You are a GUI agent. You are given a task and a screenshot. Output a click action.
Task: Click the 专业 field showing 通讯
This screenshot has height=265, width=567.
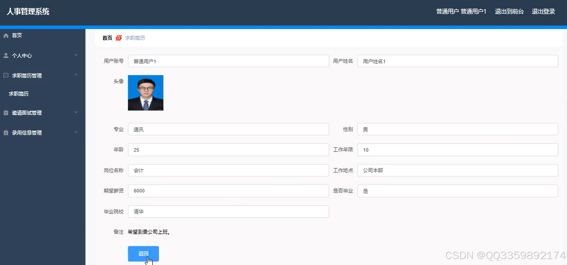(228, 129)
